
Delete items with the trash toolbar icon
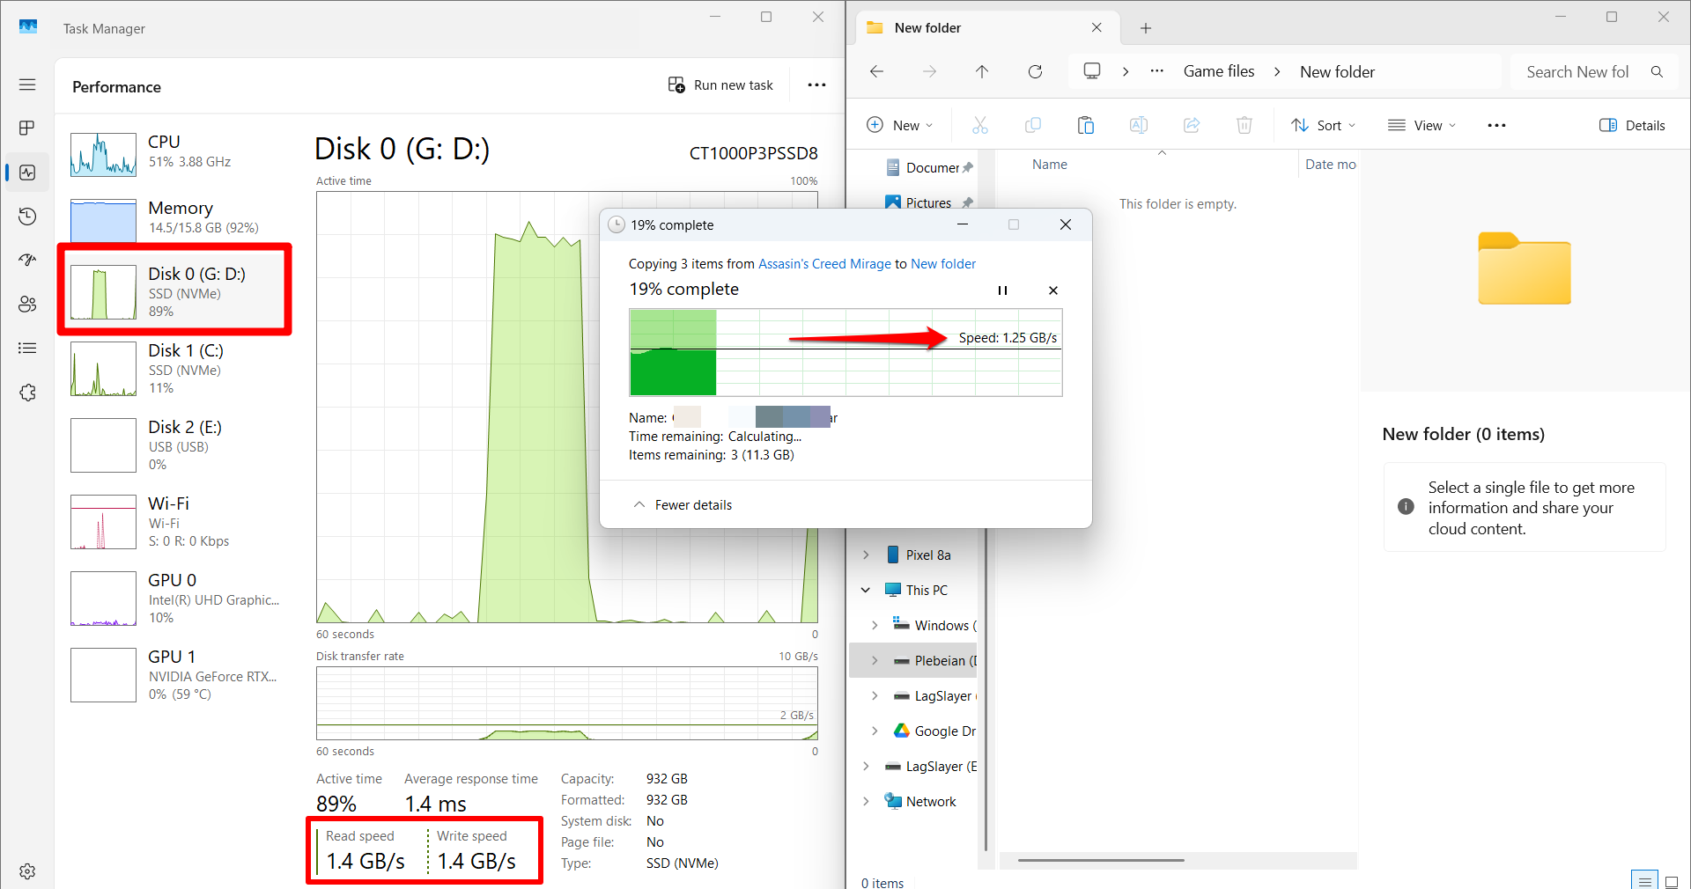[x=1244, y=125]
